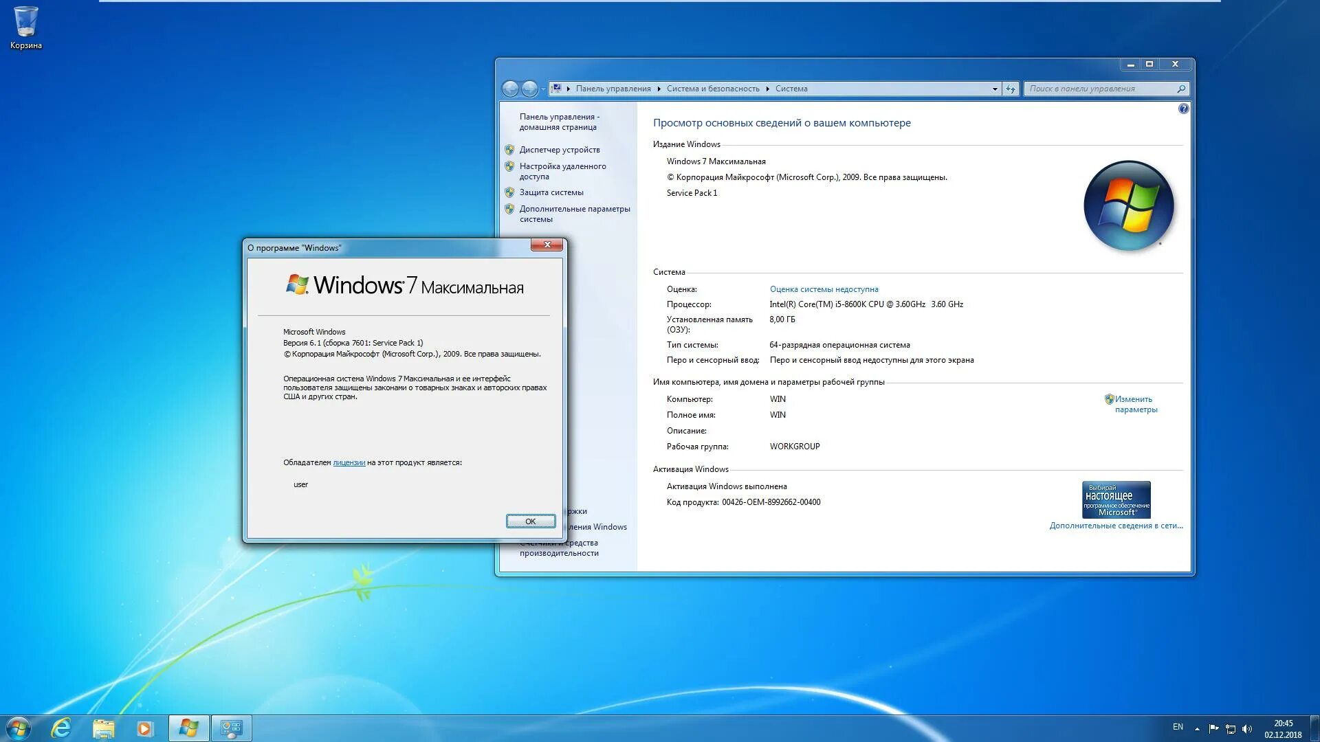Show hidden tray icons arrow

[1197, 728]
